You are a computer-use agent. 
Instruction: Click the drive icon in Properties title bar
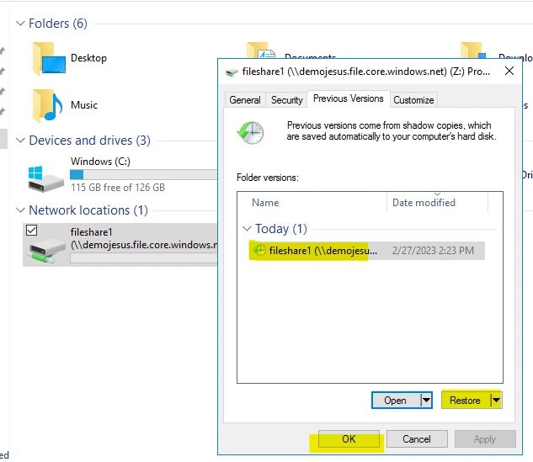tap(232, 72)
